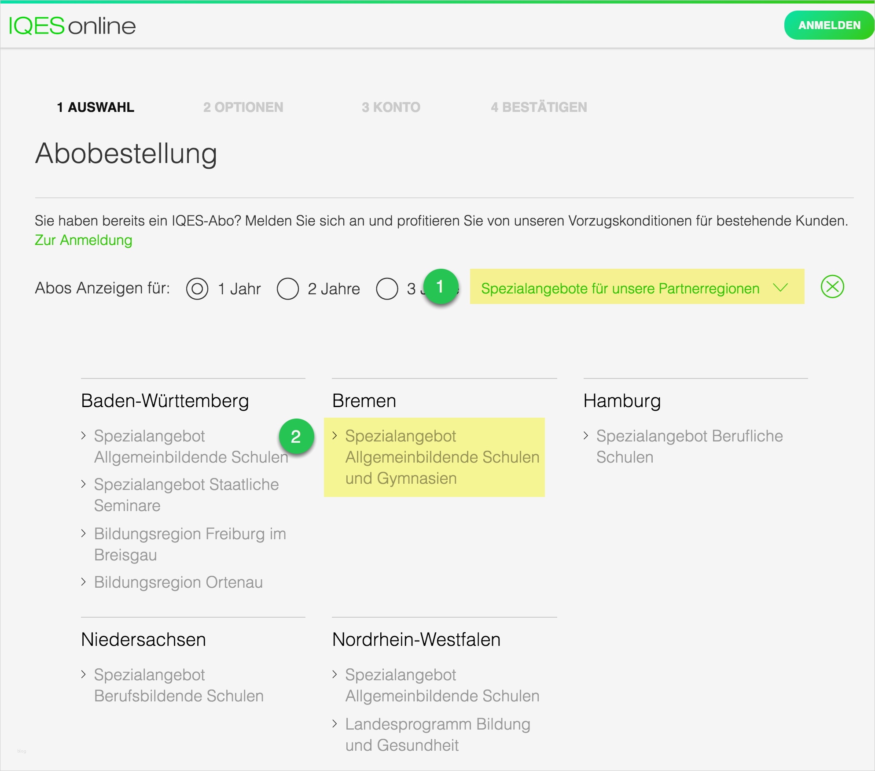
Task: Go to step 3 Konto
Action: [391, 107]
